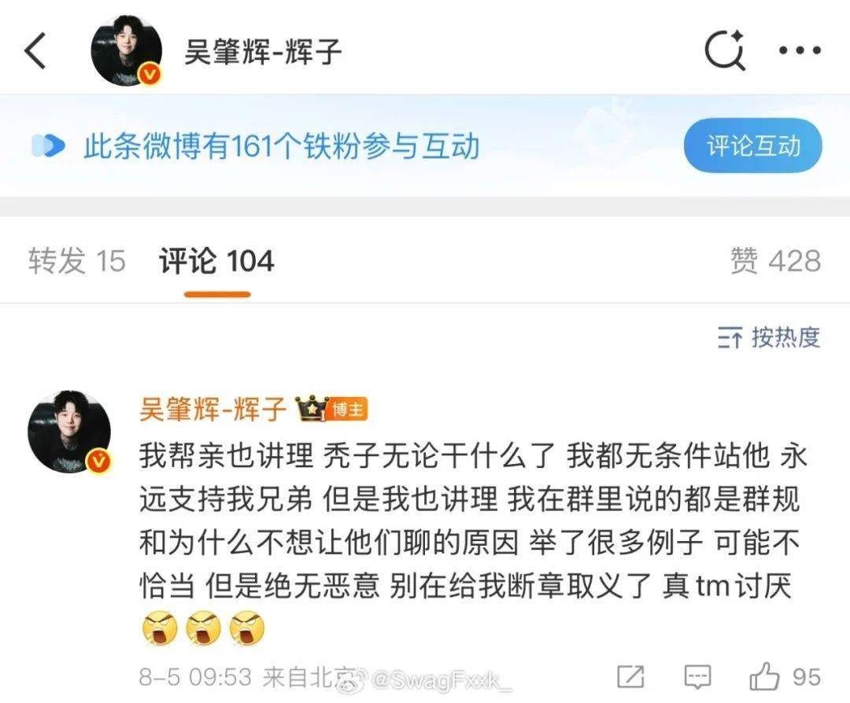
Task: Click the share icon under the comment
Action: pos(631,676)
